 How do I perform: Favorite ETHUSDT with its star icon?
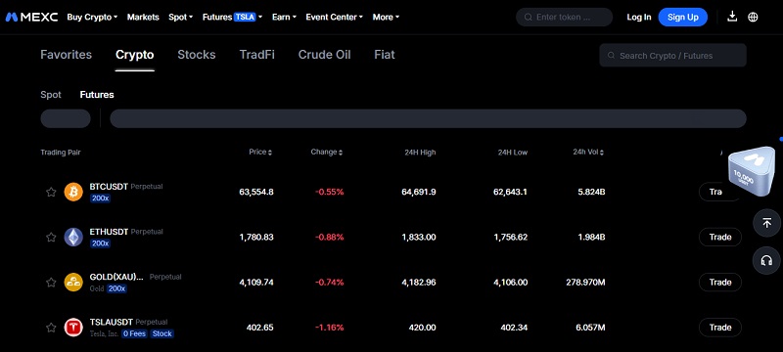point(51,238)
